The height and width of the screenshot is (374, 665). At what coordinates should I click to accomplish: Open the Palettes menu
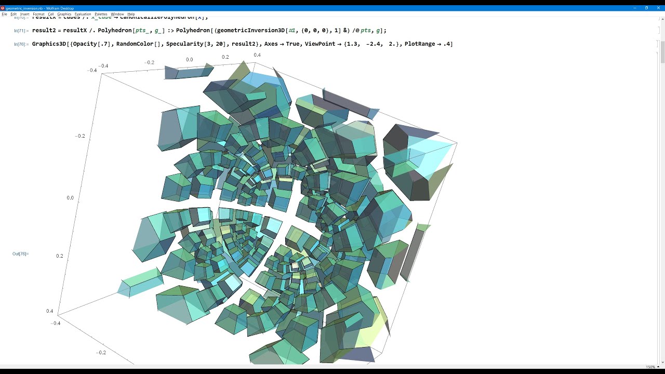101,14
